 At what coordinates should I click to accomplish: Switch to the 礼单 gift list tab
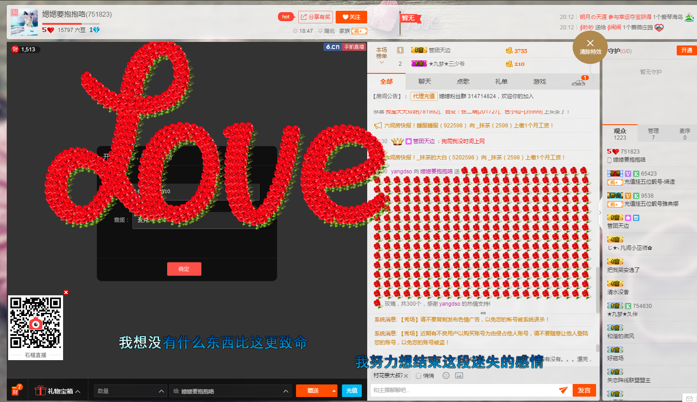pos(501,81)
